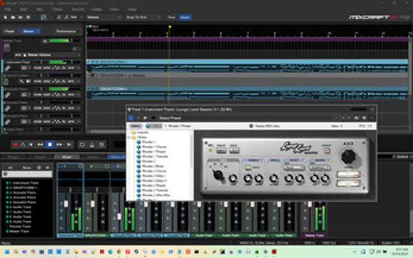The image size is (413, 258).
Task: Click the Beats button in the toolbar
Action: [185, 17]
